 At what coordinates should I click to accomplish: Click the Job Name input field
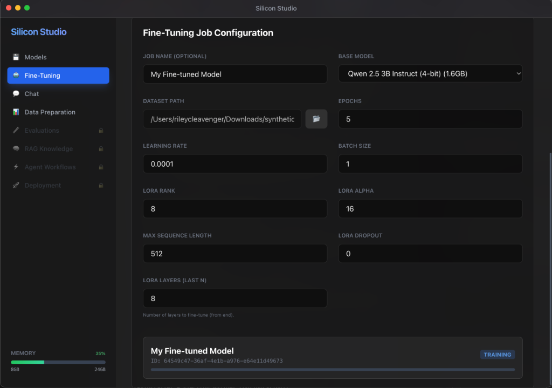click(x=235, y=74)
